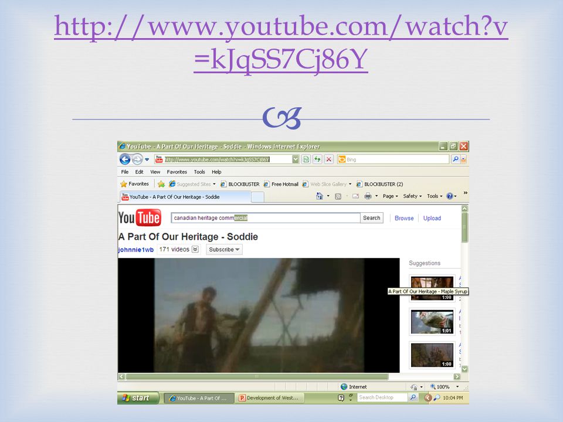This screenshot has width=563, height=422.
Task: Open the johnnie1wb channel link
Action: (135, 250)
